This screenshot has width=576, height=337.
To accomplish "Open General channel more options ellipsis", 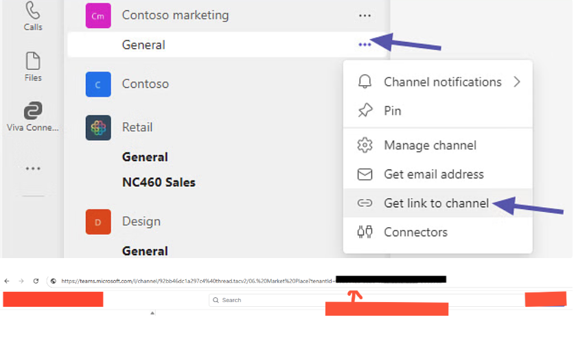I will (365, 45).
